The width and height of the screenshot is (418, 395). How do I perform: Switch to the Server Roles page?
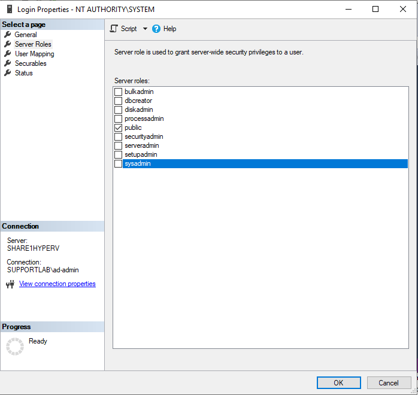coord(33,44)
